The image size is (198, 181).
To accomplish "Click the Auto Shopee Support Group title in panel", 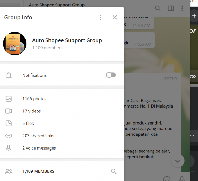I will pos(67,40).
